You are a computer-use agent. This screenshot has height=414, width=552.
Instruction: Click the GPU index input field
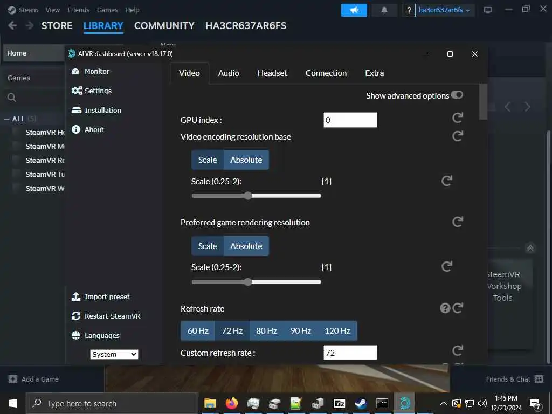350,120
